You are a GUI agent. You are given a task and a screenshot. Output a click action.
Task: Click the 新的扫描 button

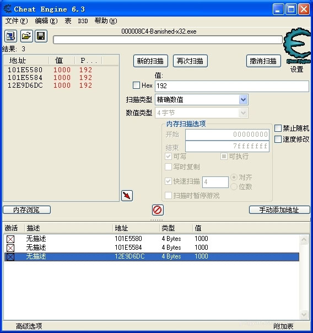click(x=150, y=61)
